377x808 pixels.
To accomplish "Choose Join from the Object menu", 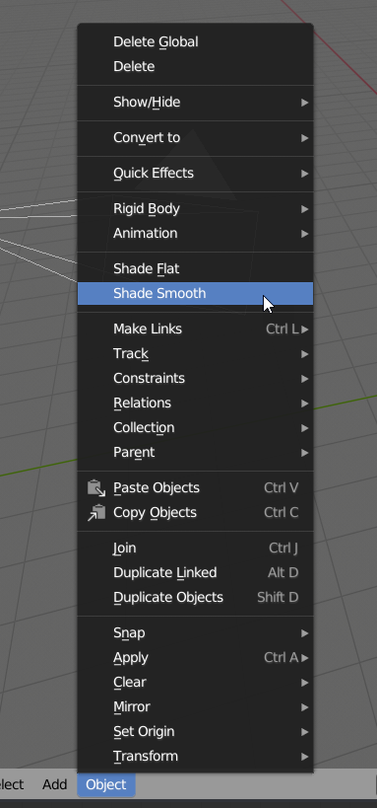I will click(195, 548).
